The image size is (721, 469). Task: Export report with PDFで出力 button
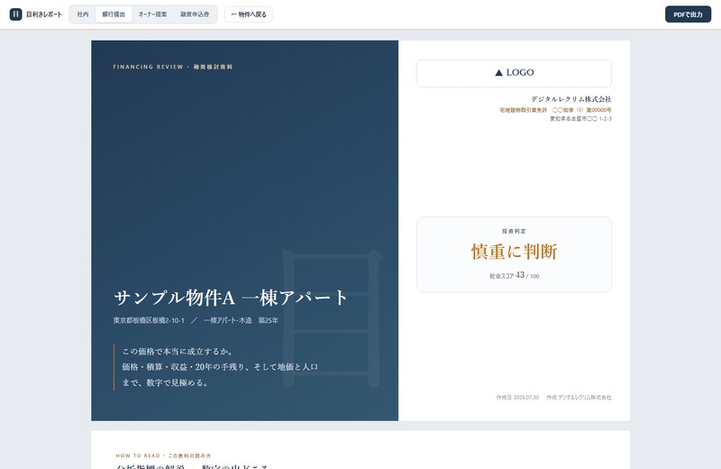688,14
